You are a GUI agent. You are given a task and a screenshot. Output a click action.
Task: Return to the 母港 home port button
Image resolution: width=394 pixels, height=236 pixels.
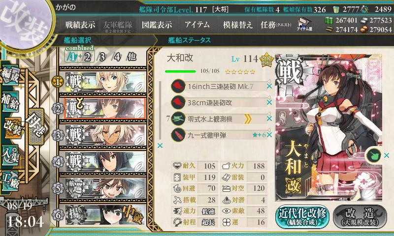[36, 126]
